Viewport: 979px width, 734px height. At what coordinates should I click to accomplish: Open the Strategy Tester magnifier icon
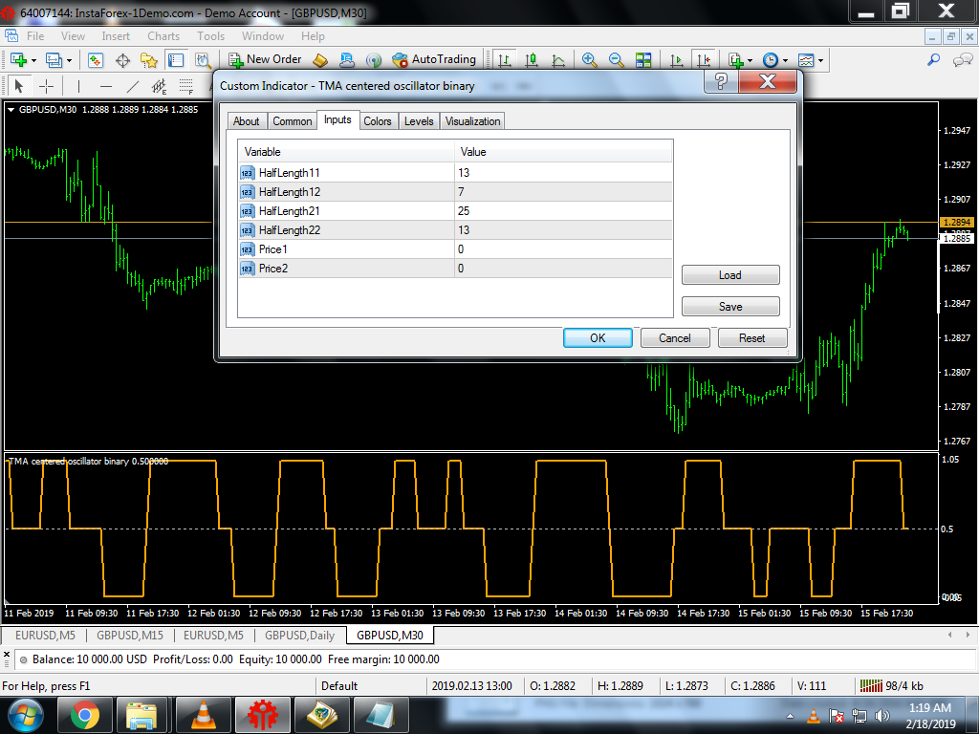click(203, 60)
